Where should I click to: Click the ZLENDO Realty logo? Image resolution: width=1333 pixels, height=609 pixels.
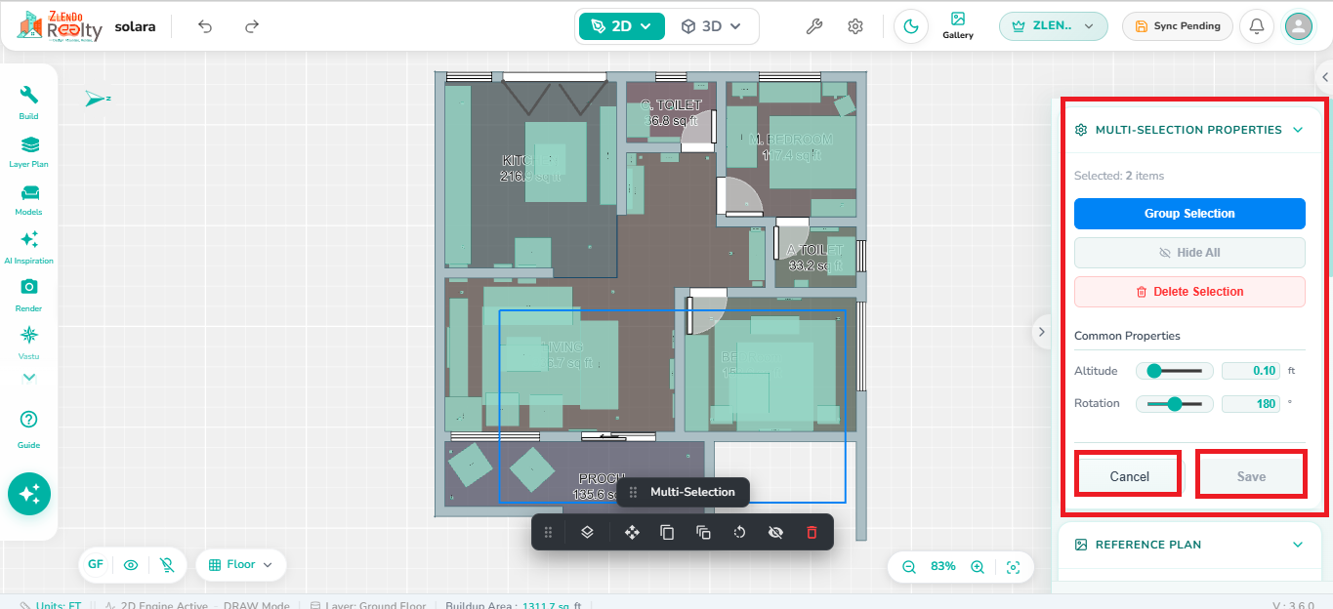59,25
